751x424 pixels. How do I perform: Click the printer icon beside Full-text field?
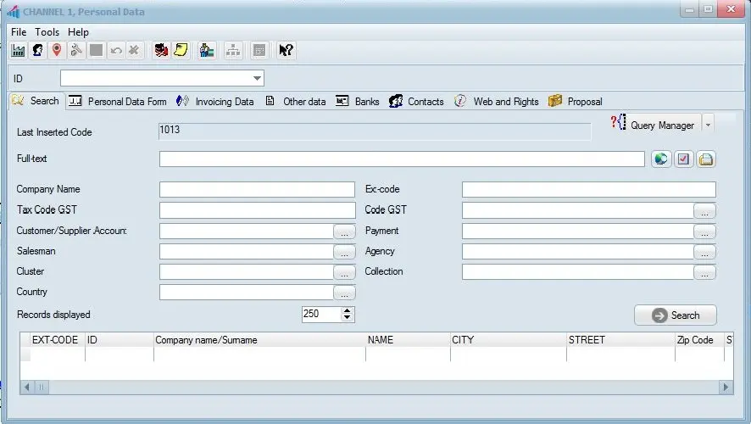[706, 159]
